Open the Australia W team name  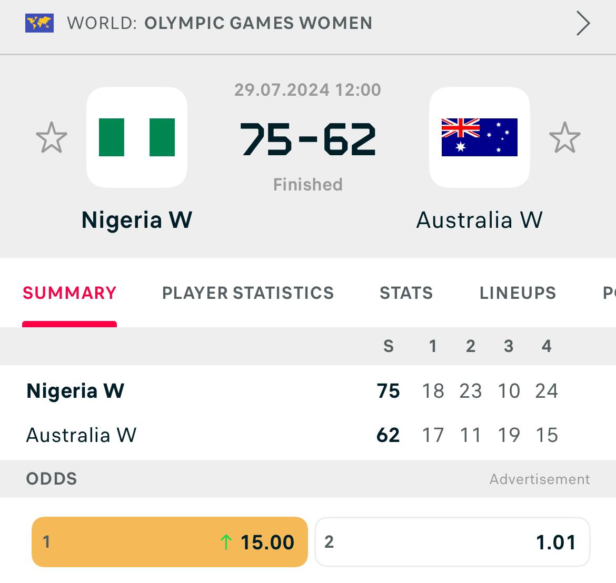pyautogui.click(x=479, y=220)
